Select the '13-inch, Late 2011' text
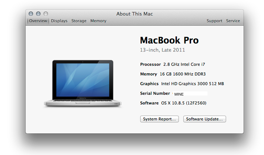 pyautogui.click(x=162, y=50)
